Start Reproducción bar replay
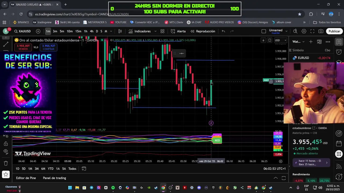 [x=203, y=31]
